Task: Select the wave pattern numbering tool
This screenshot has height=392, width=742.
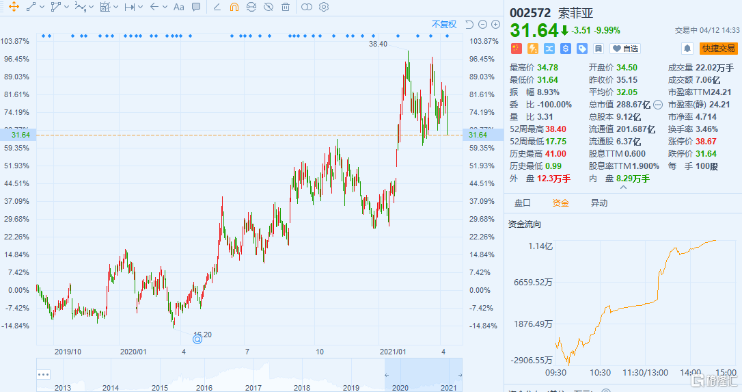Action: pyautogui.click(x=81, y=7)
